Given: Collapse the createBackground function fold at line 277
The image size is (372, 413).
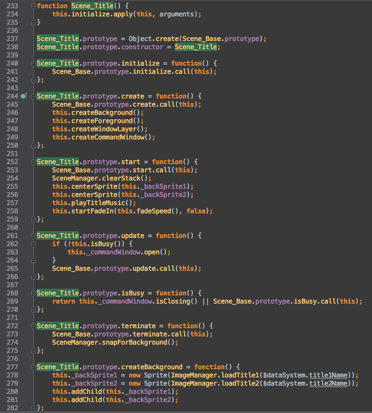Looking at the screenshot, I should click(x=33, y=367).
